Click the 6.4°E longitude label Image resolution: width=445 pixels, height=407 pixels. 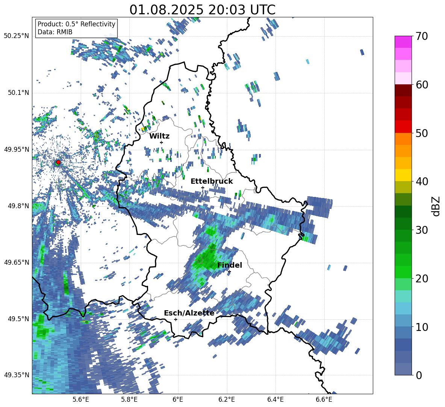pyautogui.click(x=275, y=399)
